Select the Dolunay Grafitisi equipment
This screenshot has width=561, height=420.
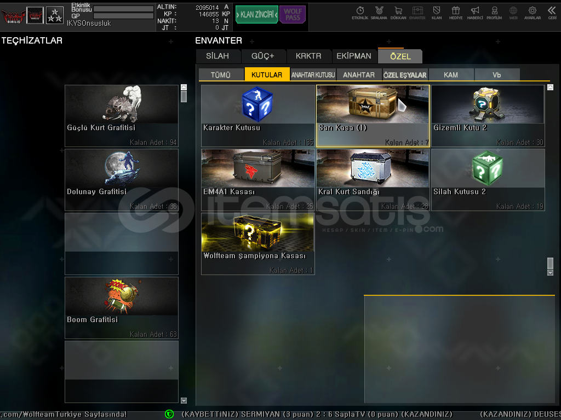[122, 179]
